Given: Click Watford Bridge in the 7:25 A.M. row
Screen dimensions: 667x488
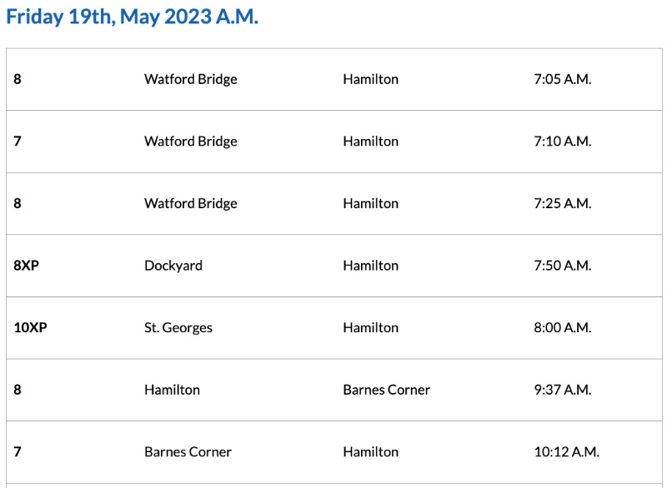Looking at the screenshot, I should (x=190, y=203).
